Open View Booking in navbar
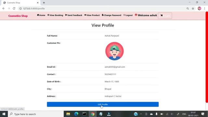The width and height of the screenshot is (208, 117). [55, 15]
